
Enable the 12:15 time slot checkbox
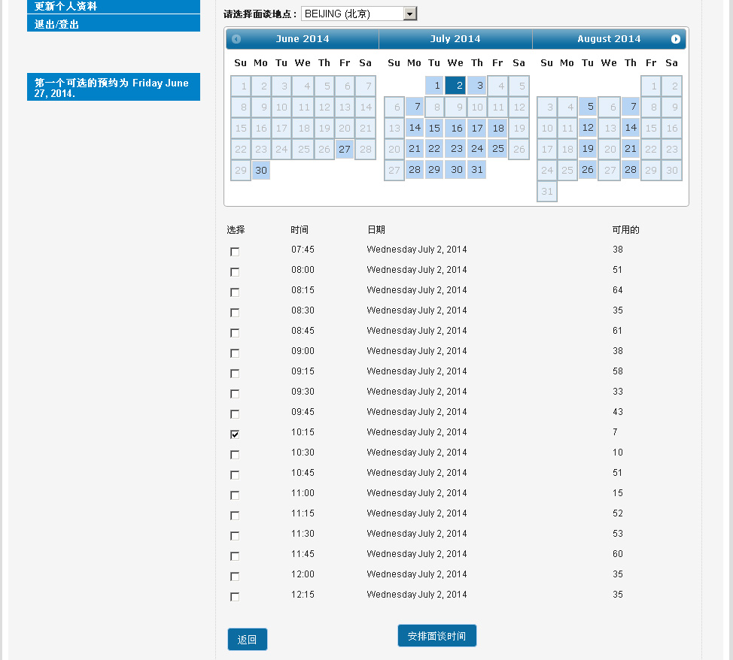point(235,597)
